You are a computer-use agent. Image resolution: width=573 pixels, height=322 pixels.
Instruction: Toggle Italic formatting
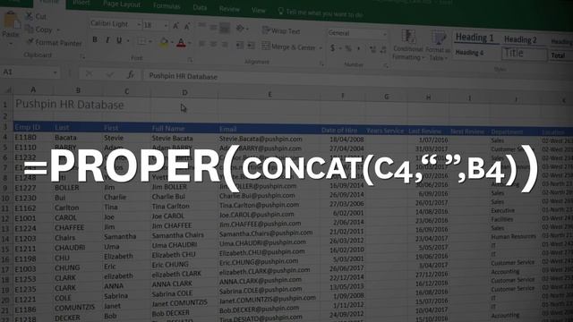[107, 39]
